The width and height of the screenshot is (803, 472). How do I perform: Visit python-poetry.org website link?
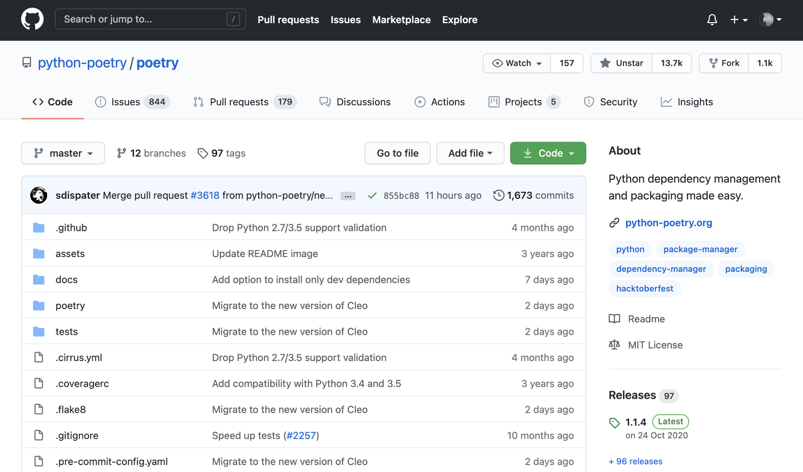click(x=669, y=223)
